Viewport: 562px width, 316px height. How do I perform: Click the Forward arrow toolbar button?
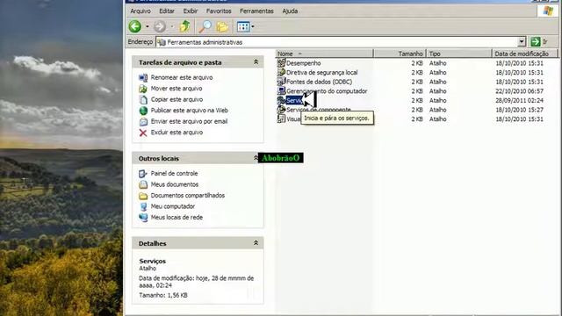pyautogui.click(x=160, y=26)
